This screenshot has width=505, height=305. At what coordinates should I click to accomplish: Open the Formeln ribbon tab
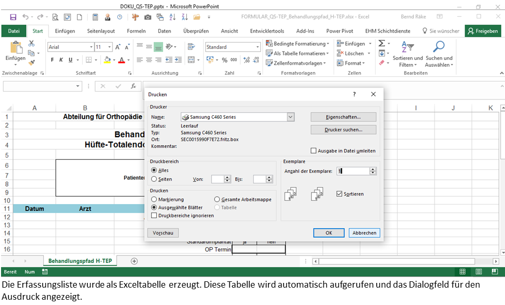click(x=136, y=31)
